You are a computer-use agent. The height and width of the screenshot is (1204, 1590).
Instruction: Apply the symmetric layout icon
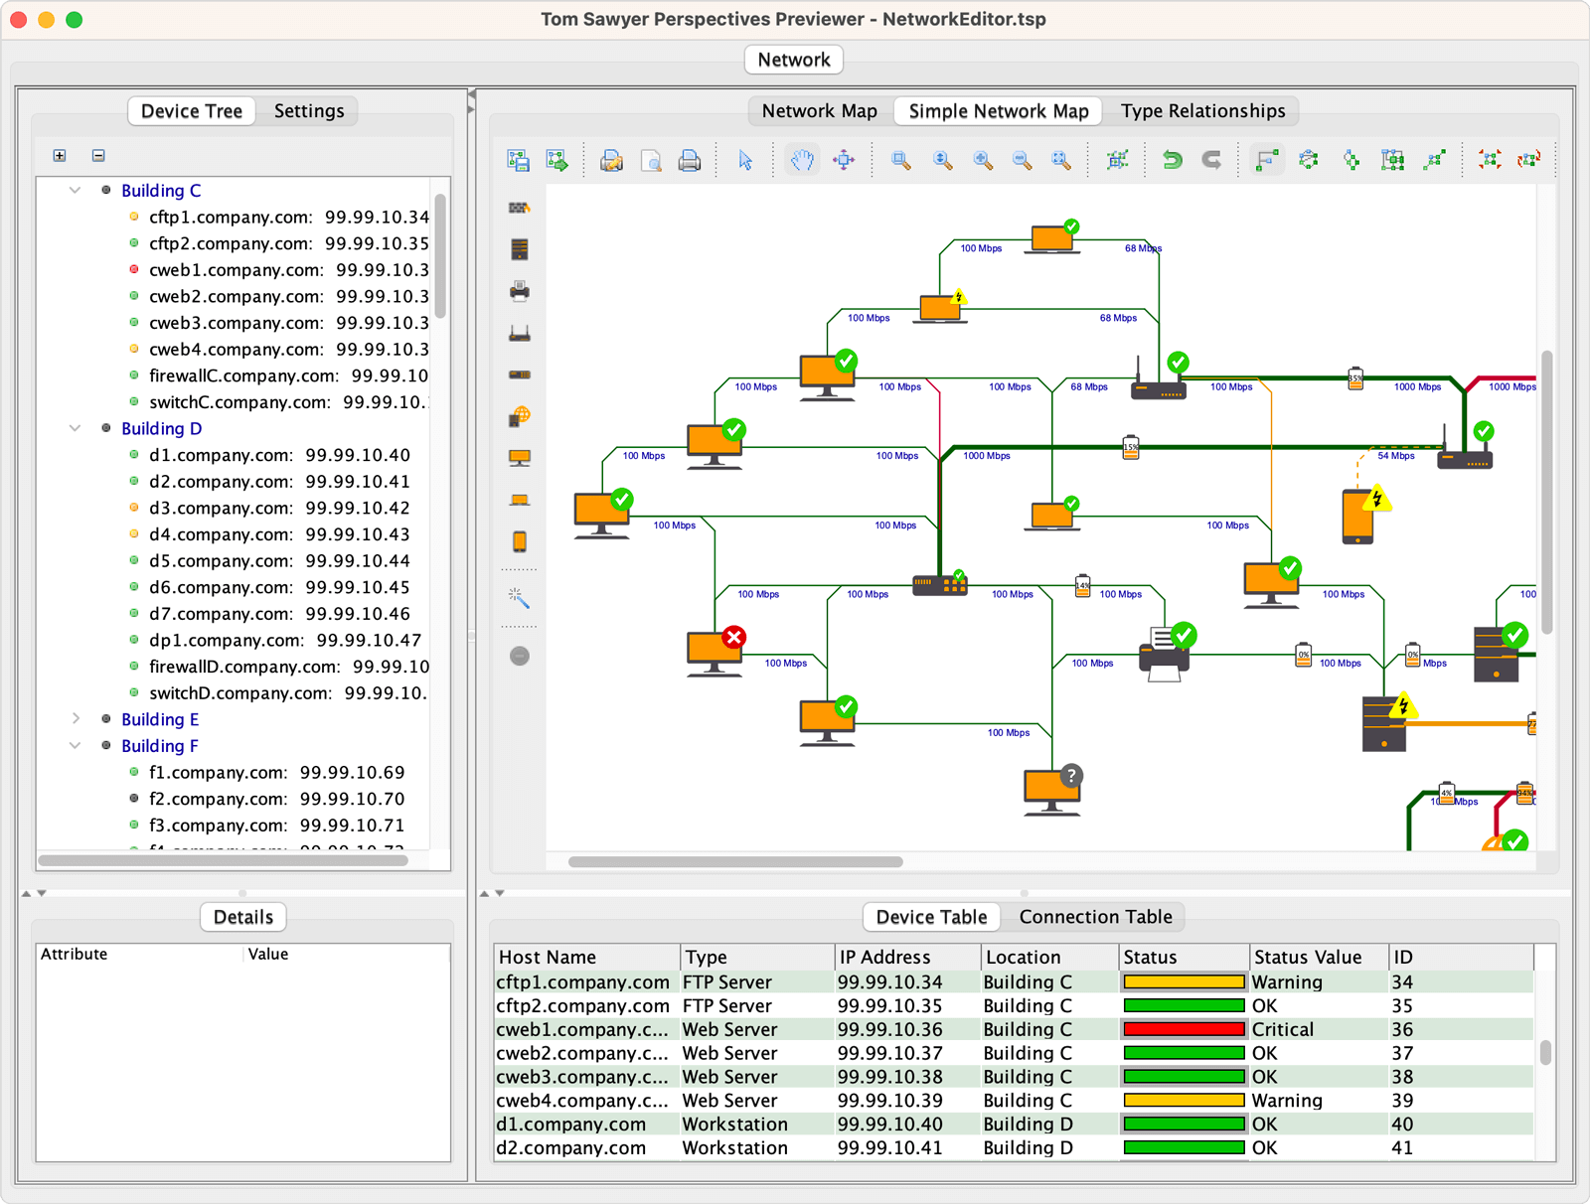click(x=1393, y=160)
